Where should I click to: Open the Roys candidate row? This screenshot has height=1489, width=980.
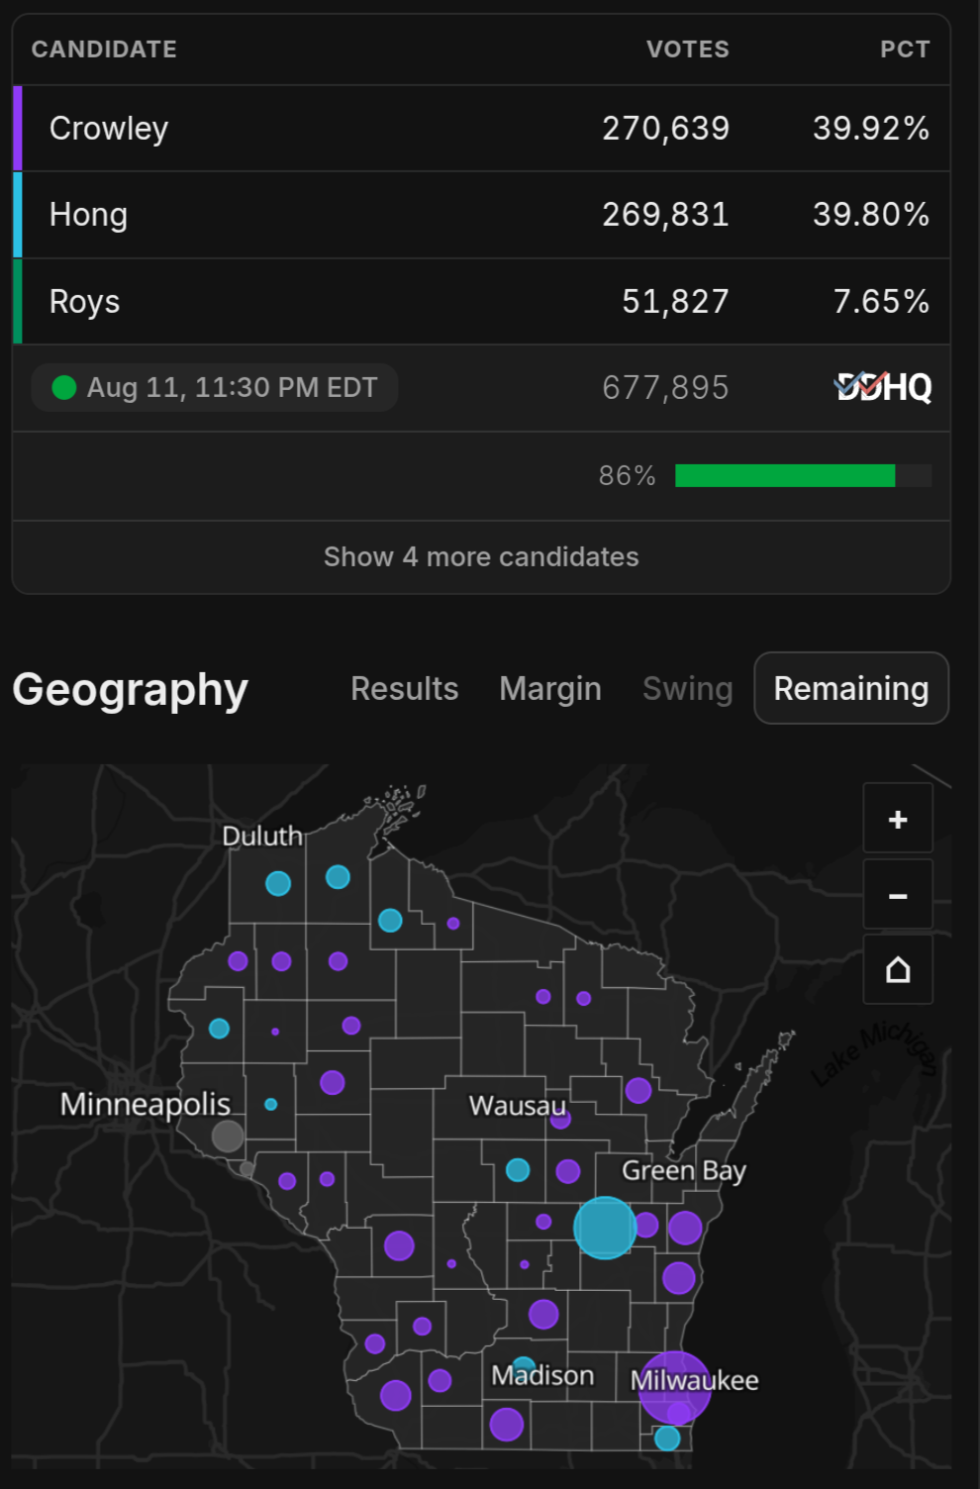click(481, 301)
